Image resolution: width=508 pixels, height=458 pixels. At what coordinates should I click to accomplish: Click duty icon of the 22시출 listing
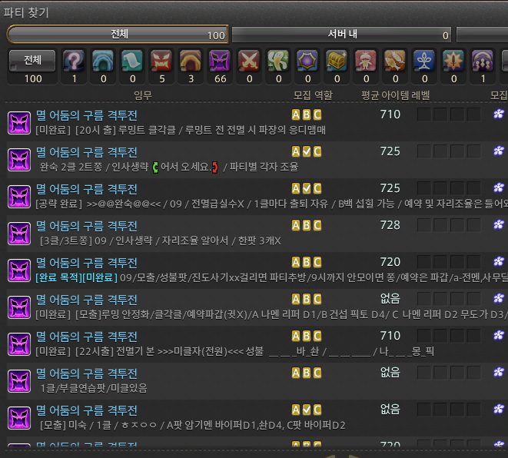pyautogui.click(x=19, y=344)
